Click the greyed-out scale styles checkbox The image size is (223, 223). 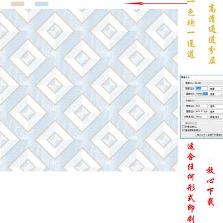pos(183,123)
